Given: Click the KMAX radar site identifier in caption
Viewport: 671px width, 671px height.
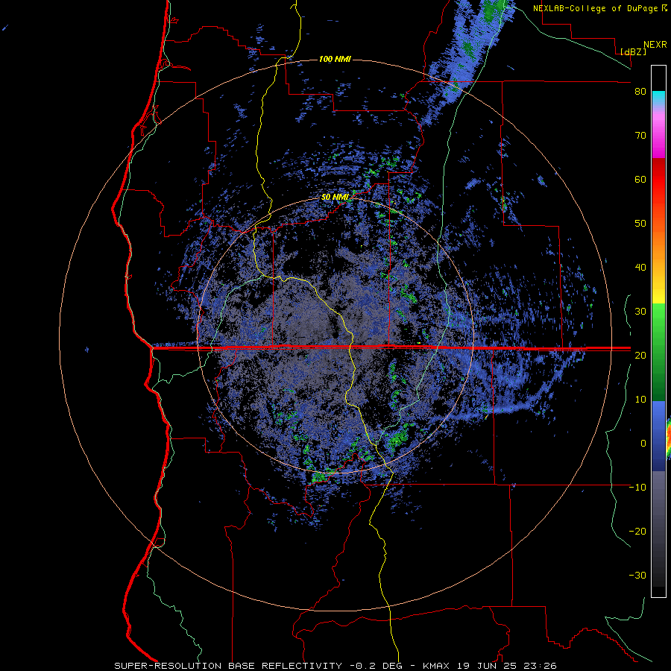Looking at the screenshot, I should pyautogui.click(x=435, y=666).
